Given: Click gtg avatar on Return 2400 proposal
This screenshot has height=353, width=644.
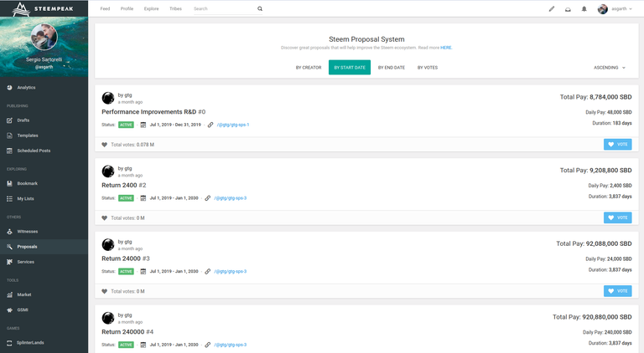Looking at the screenshot, I should point(108,171).
